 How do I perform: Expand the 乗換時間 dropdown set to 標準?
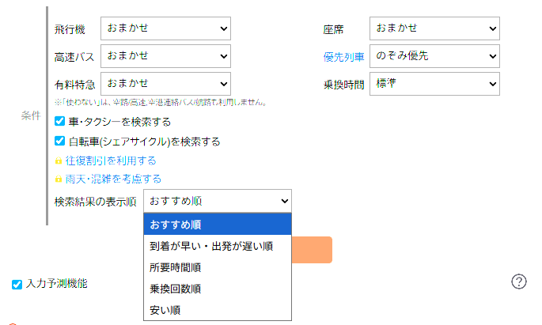(x=434, y=82)
